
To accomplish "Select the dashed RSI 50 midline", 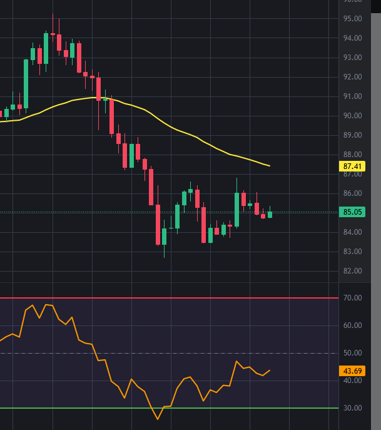I will [169, 353].
